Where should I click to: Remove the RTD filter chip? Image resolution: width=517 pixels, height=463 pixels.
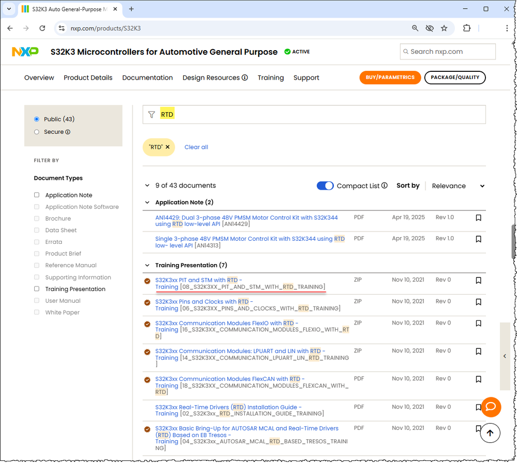point(168,147)
